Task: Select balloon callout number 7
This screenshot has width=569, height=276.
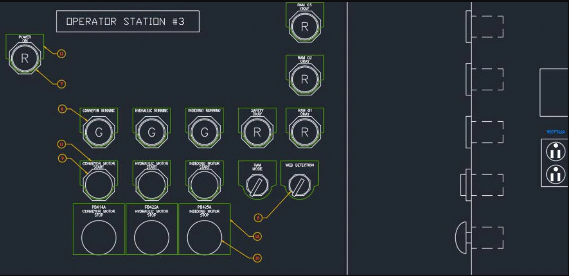Action: click(61, 84)
